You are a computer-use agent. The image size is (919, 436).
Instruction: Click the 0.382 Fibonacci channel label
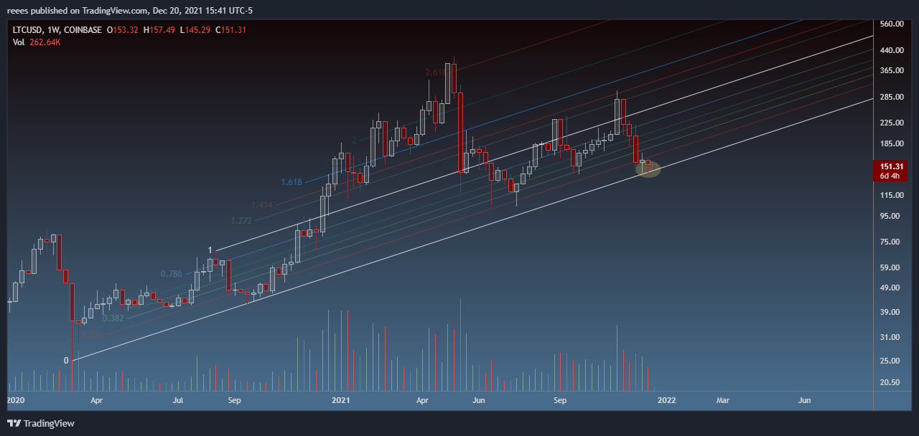point(113,318)
